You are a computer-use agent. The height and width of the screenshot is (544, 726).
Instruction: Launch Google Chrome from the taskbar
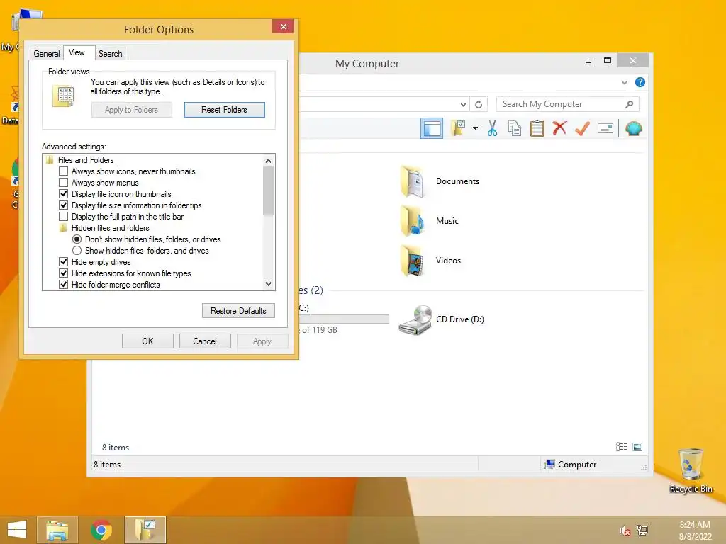pyautogui.click(x=101, y=530)
